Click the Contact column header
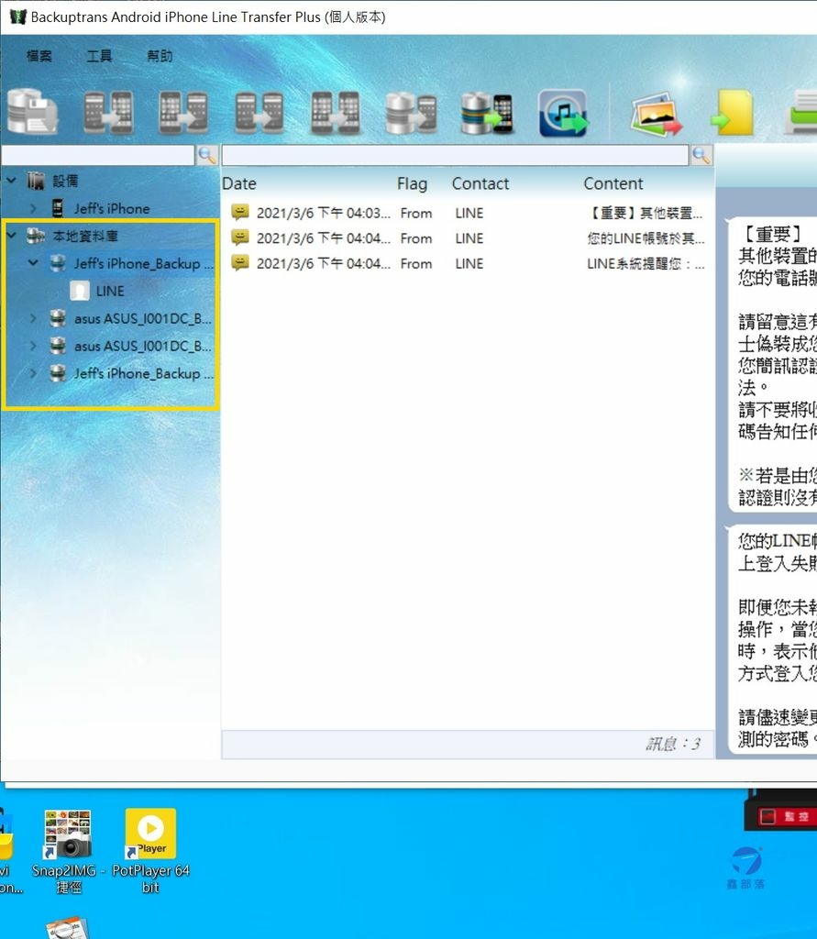 (x=480, y=183)
